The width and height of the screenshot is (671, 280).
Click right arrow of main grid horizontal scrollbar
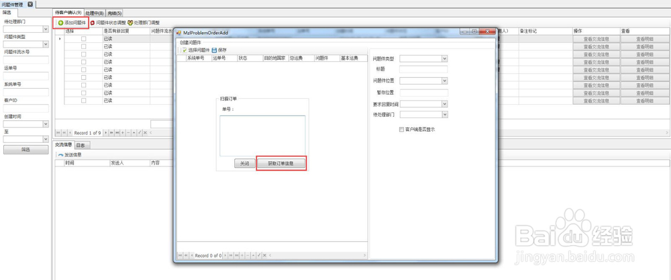click(x=668, y=133)
